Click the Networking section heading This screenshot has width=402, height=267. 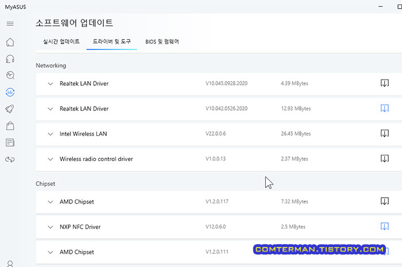[51, 65]
